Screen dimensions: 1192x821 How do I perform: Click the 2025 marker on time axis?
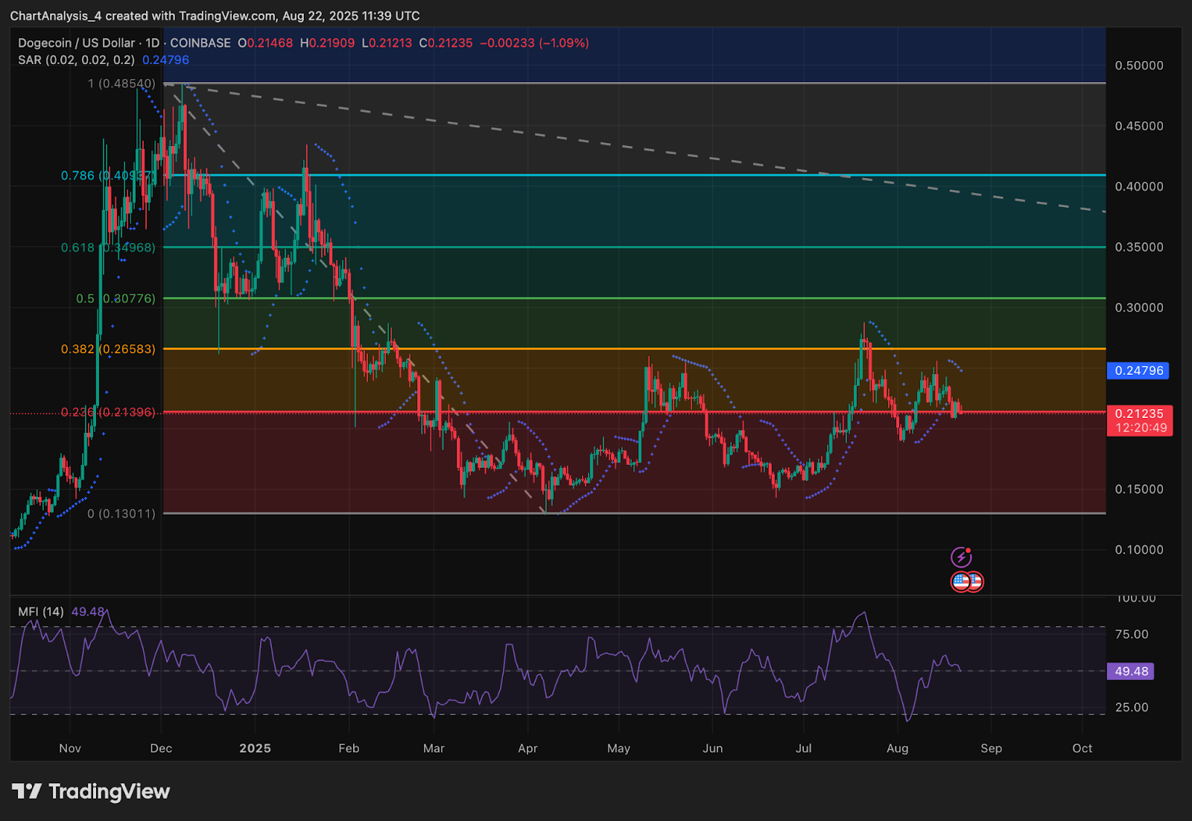coord(255,748)
